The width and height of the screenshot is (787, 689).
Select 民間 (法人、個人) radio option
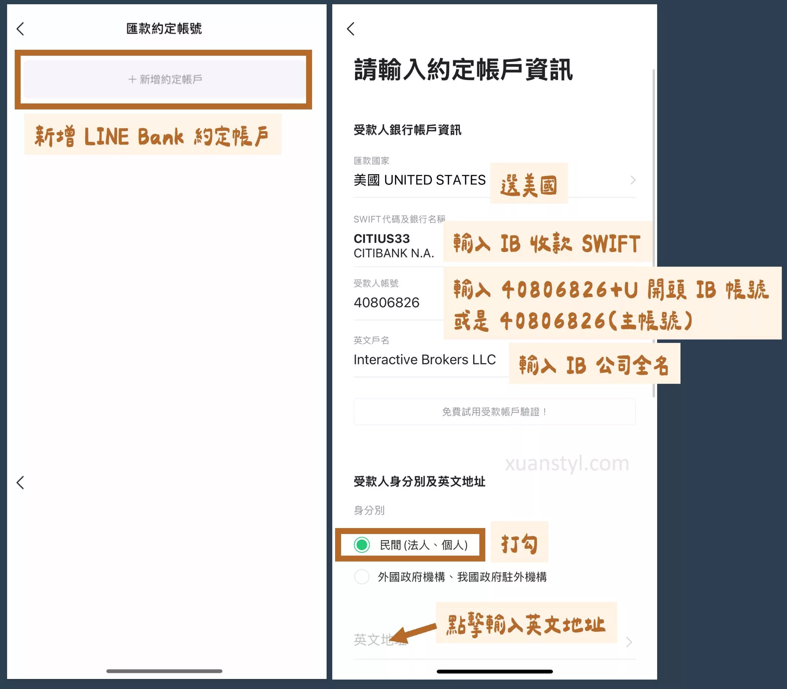click(x=362, y=544)
